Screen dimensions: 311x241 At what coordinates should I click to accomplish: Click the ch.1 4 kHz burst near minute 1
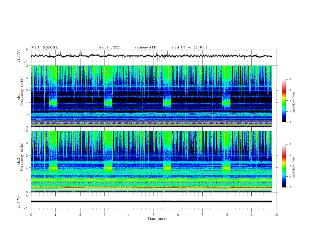coord(53,103)
